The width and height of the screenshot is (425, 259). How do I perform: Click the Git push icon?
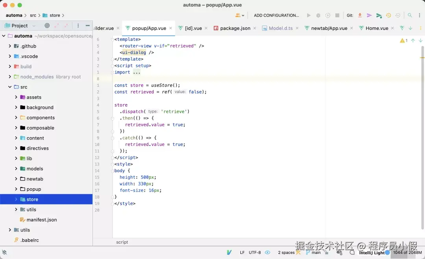pyautogui.click(x=379, y=15)
